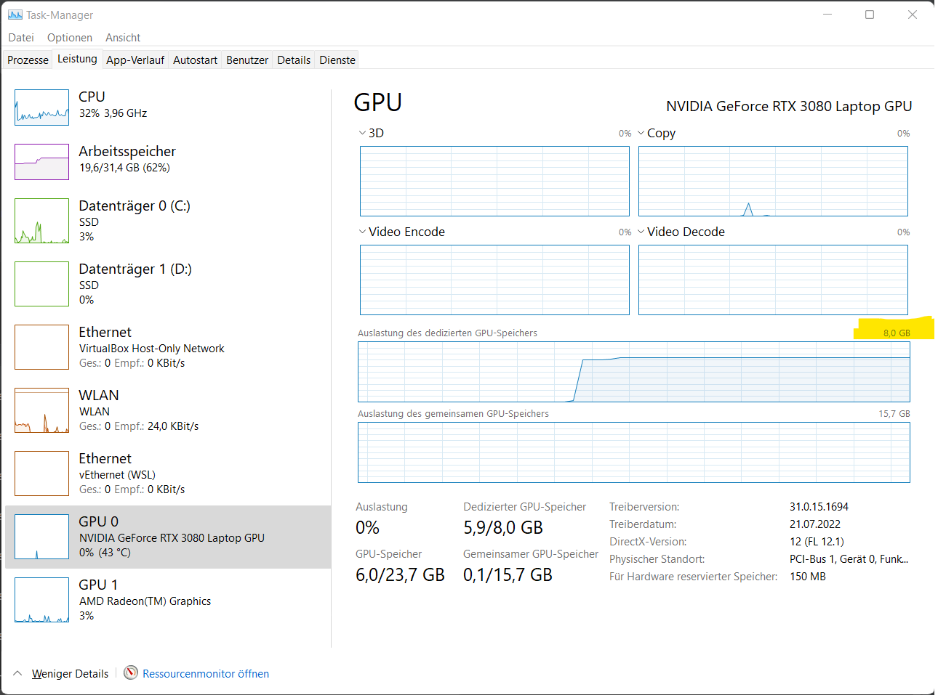Click the Treiberversion value 31.0.15.1694
946x695 pixels.
point(819,507)
